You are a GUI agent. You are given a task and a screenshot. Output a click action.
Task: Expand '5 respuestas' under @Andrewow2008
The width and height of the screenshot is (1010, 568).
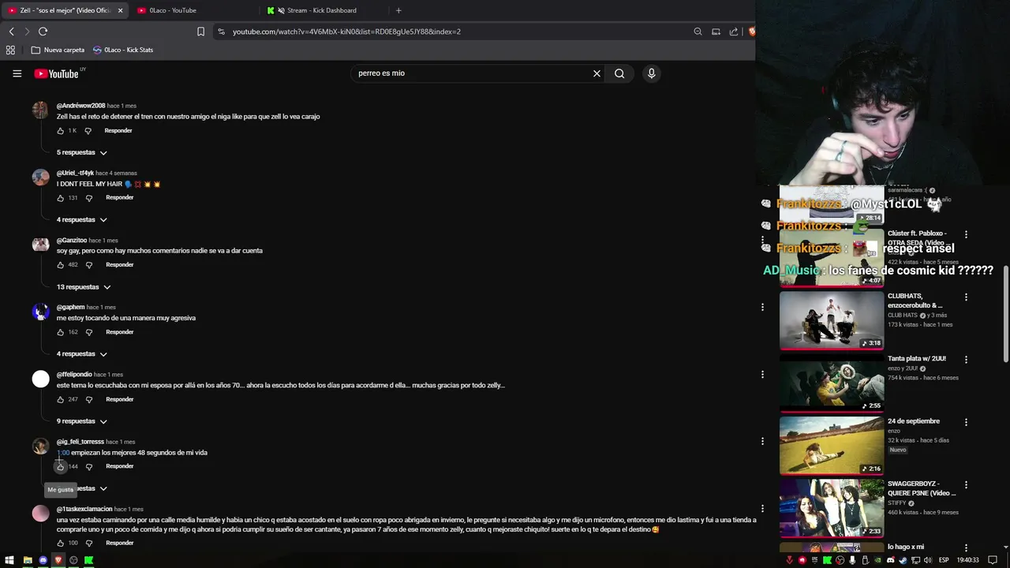point(81,152)
